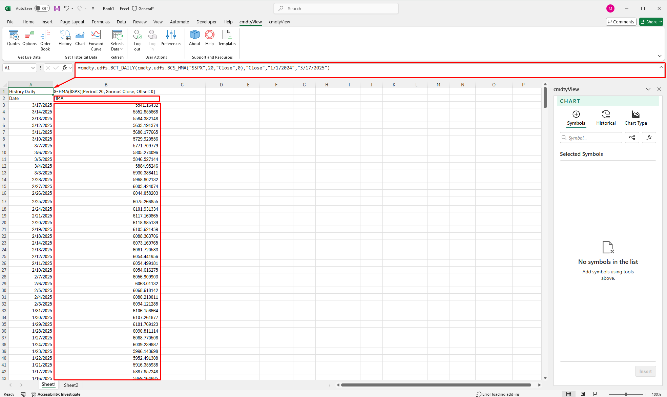Customize the Quick Access Toolbar
The height and width of the screenshot is (397, 667).
[x=93, y=8]
